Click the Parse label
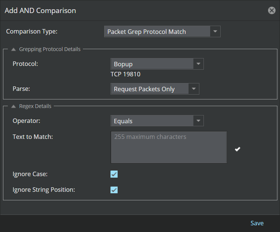The width and height of the screenshot is (280, 232). tap(21, 89)
